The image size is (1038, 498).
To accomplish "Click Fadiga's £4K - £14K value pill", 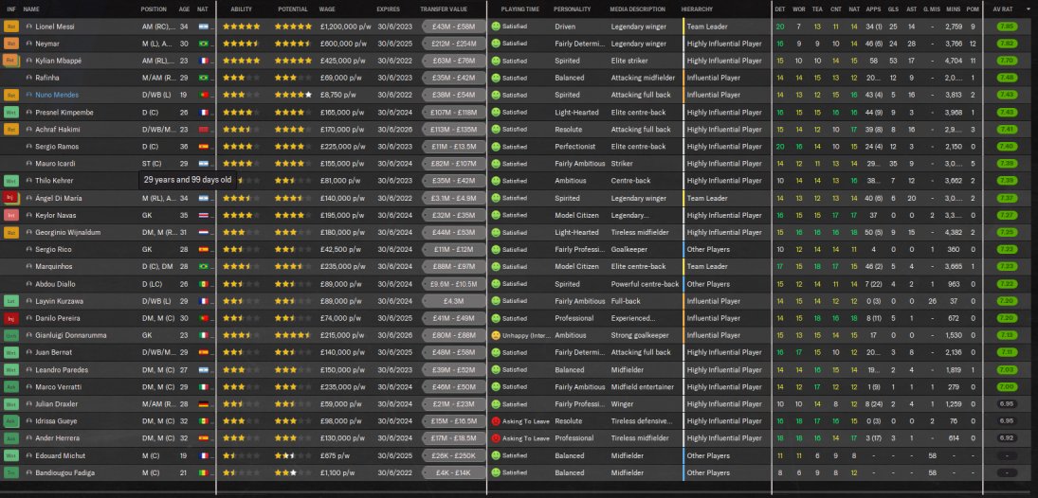I will [x=453, y=472].
